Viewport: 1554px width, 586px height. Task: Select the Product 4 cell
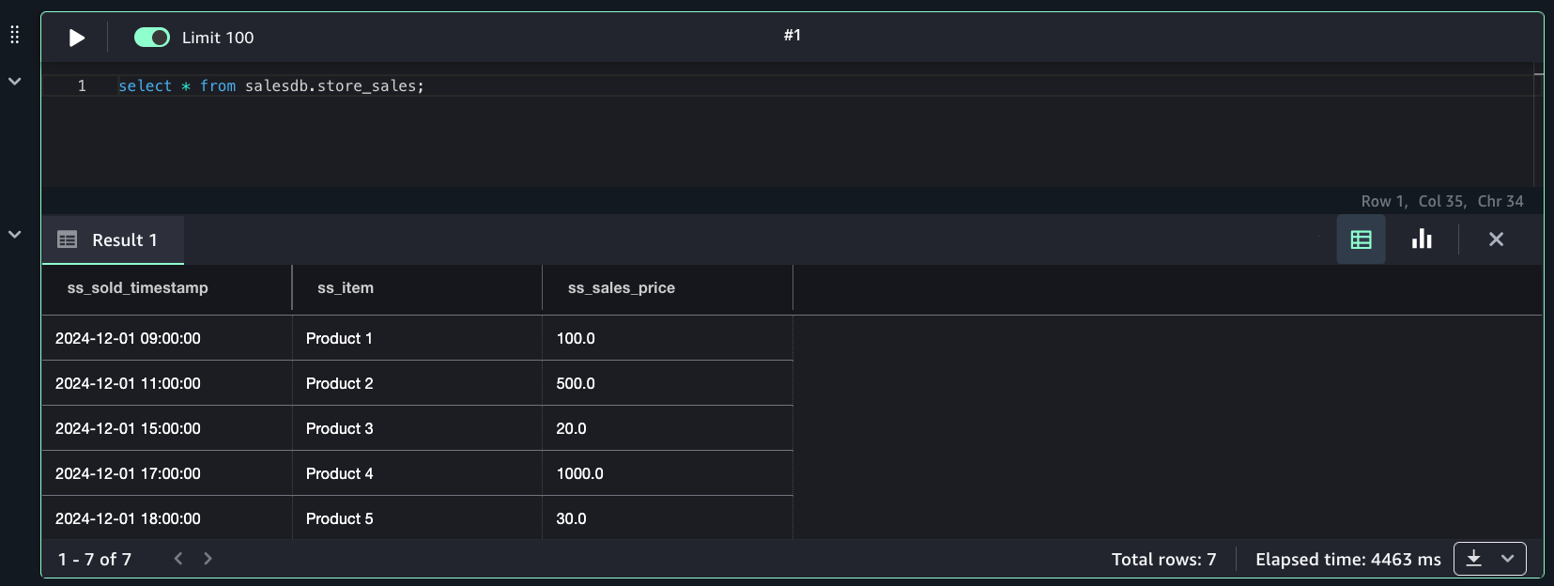pyautogui.click(x=340, y=473)
